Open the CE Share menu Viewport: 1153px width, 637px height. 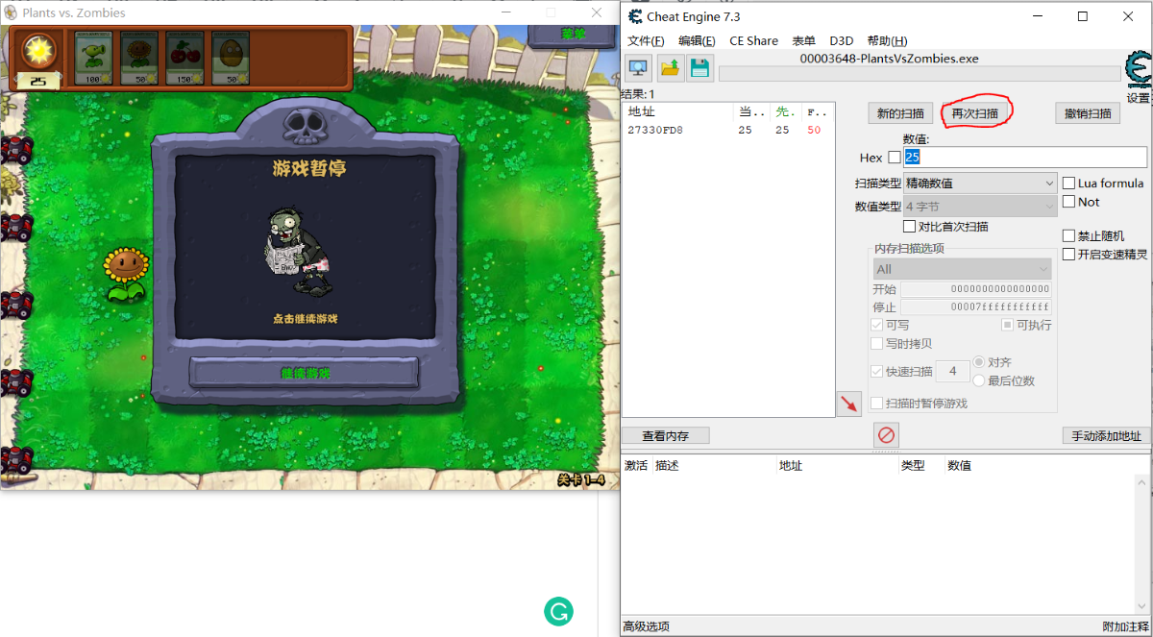(x=754, y=40)
